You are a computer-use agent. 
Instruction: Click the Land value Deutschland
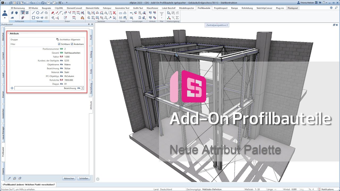coord(166,189)
